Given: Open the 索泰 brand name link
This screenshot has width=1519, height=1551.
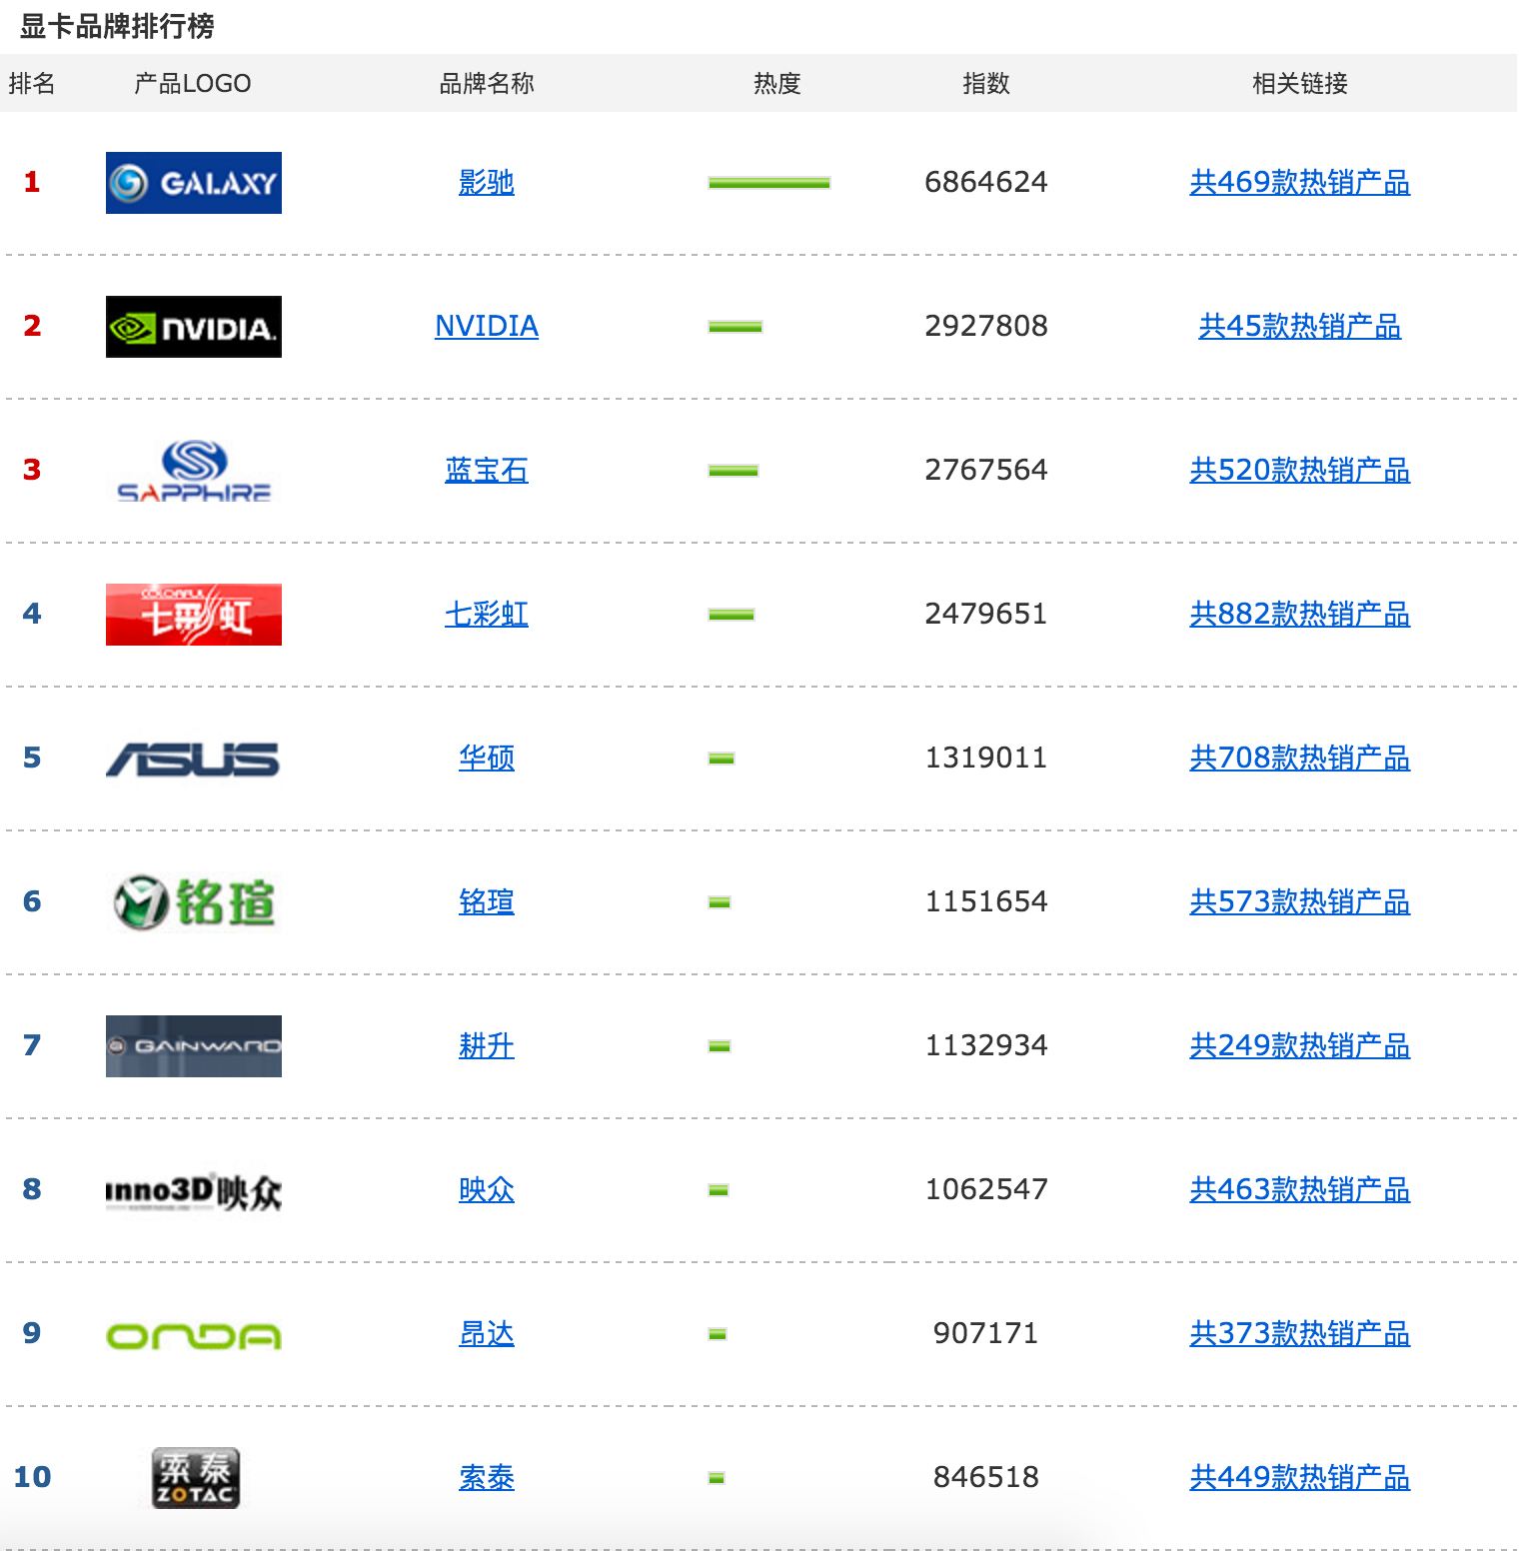Looking at the screenshot, I should (487, 1478).
